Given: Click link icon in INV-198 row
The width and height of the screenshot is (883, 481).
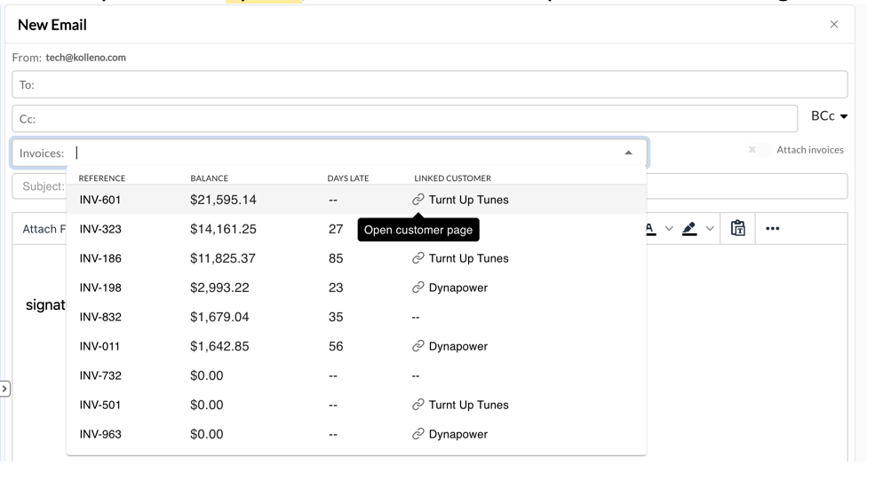Looking at the screenshot, I should (x=418, y=288).
